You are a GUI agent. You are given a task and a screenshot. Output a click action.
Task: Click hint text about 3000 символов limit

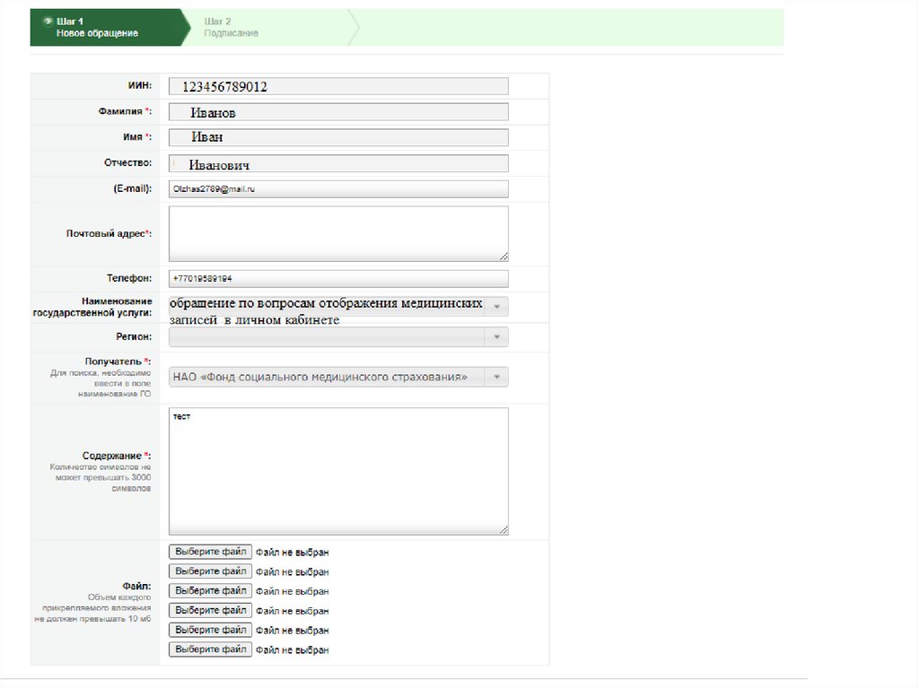pos(101,477)
